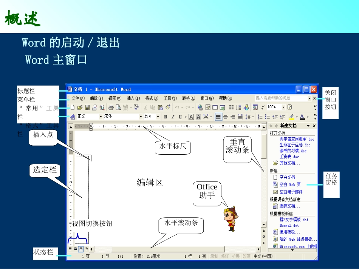Click the Open folder icon
This screenshot has height=269, width=359.
coord(80,107)
